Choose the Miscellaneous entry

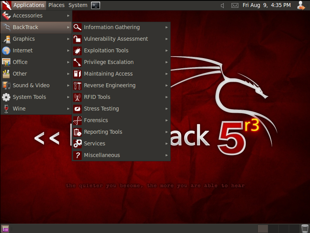(121, 155)
